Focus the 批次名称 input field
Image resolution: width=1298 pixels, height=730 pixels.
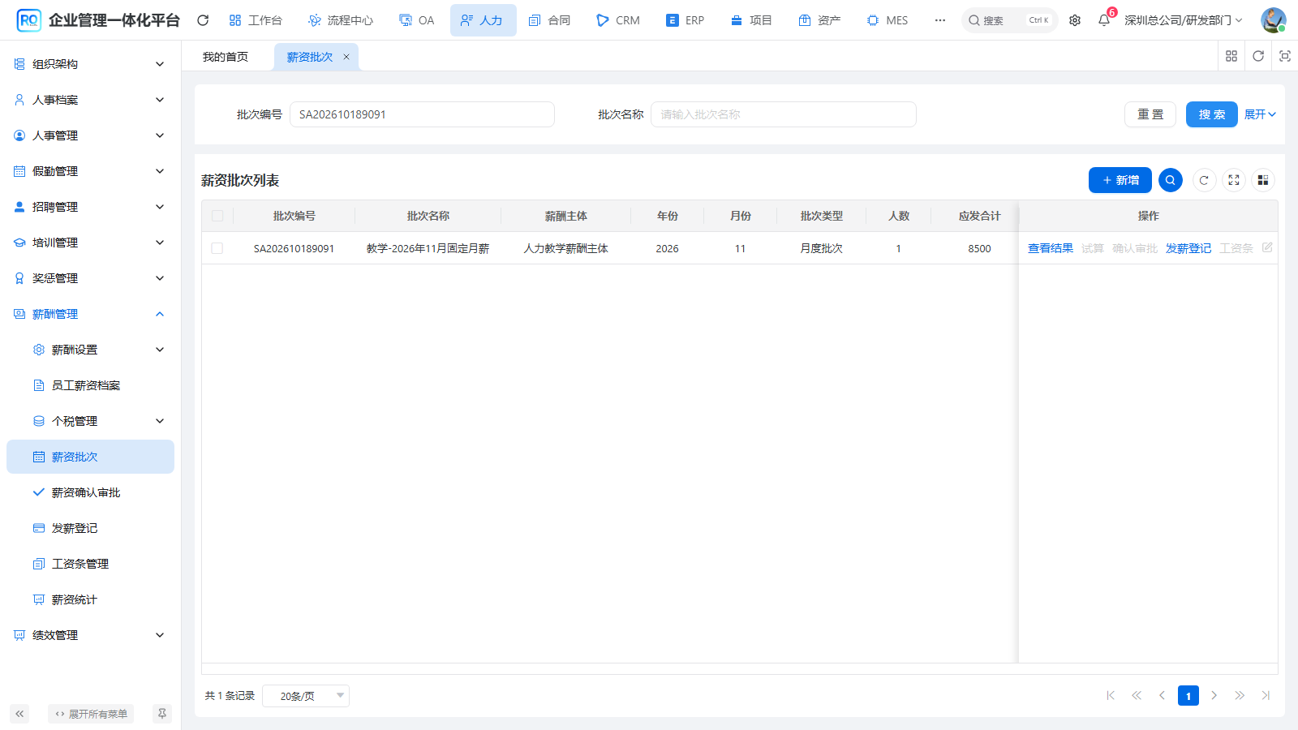tap(784, 114)
